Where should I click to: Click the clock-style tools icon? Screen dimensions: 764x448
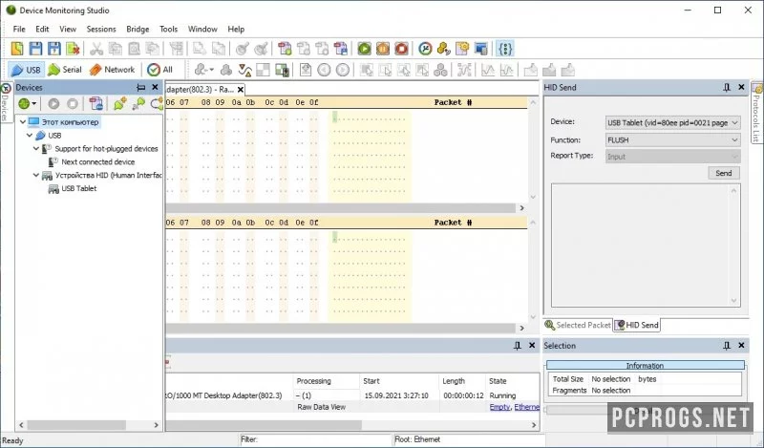point(425,49)
